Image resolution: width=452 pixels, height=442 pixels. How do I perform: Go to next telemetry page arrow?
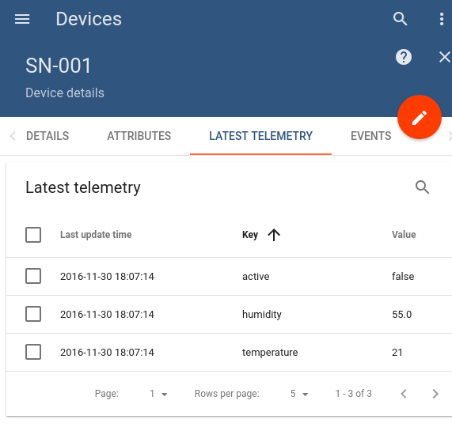tap(435, 394)
